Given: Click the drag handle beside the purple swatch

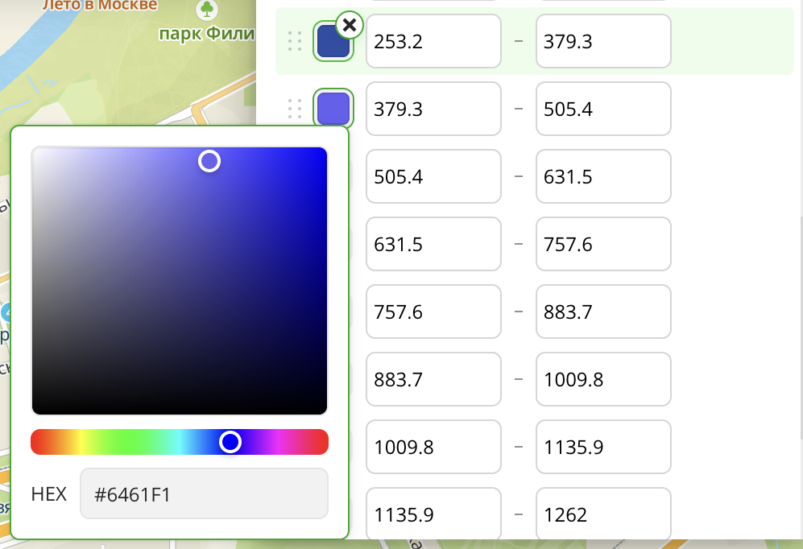Looking at the screenshot, I should click(295, 109).
